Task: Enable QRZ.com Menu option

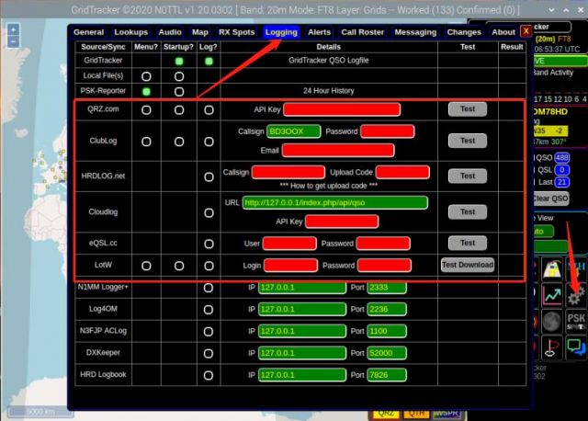Action: [146, 110]
